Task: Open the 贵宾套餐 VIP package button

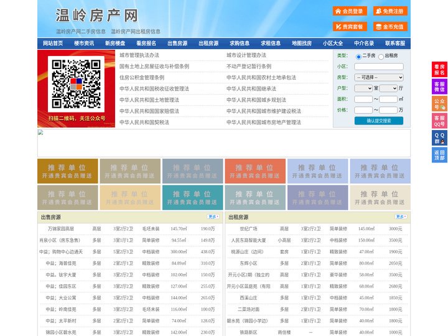Action: coord(350,27)
